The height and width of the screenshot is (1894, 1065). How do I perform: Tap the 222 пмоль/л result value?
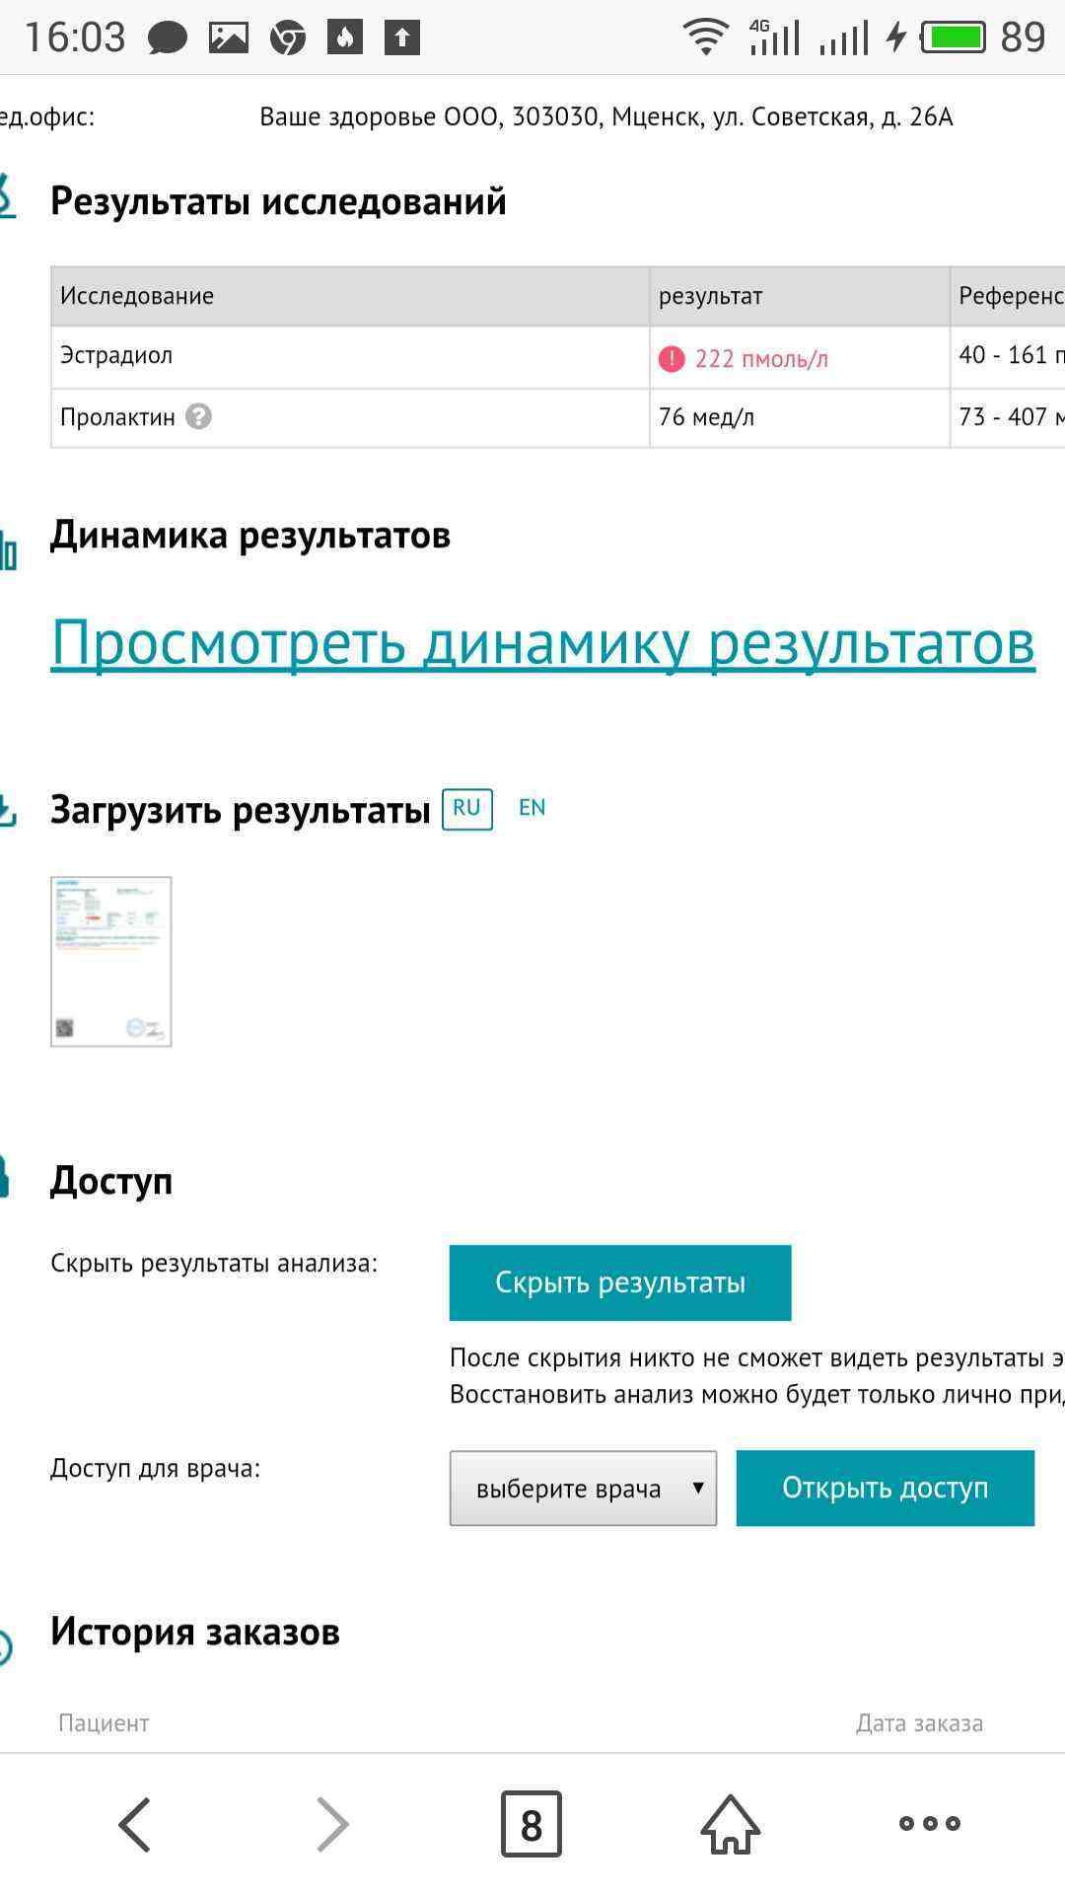click(760, 359)
